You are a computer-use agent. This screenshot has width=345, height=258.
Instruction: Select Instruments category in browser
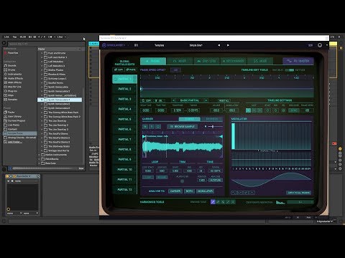pos(14,74)
